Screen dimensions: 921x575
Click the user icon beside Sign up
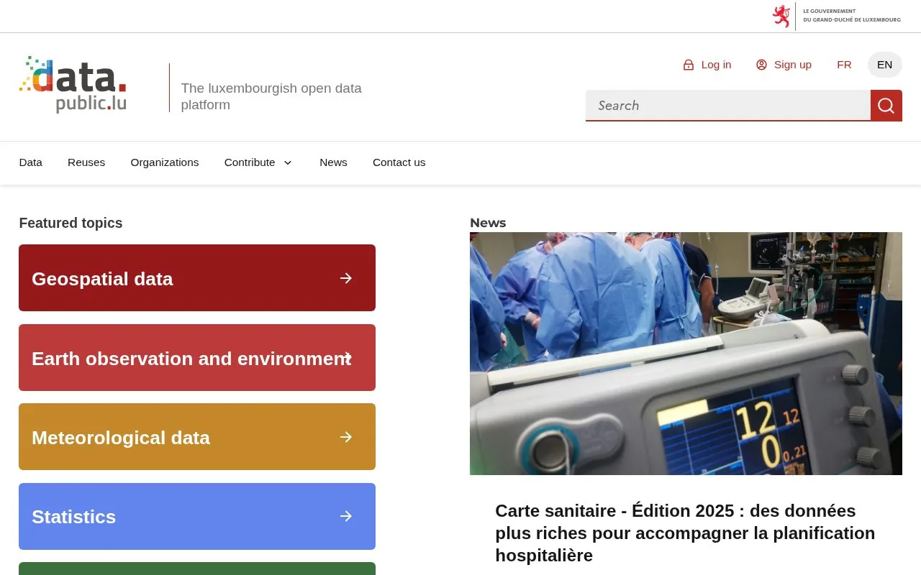tap(761, 65)
